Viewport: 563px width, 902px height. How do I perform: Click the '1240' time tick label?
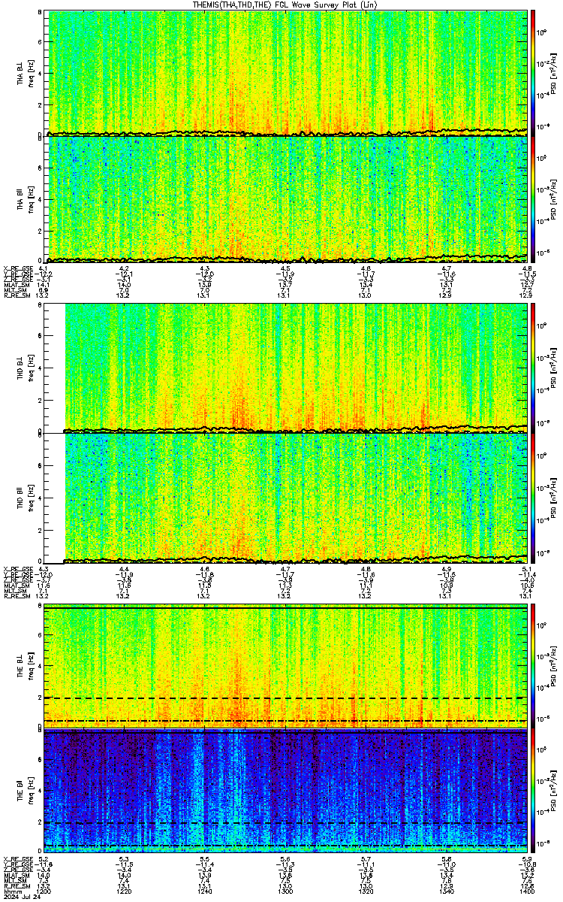[205, 891]
